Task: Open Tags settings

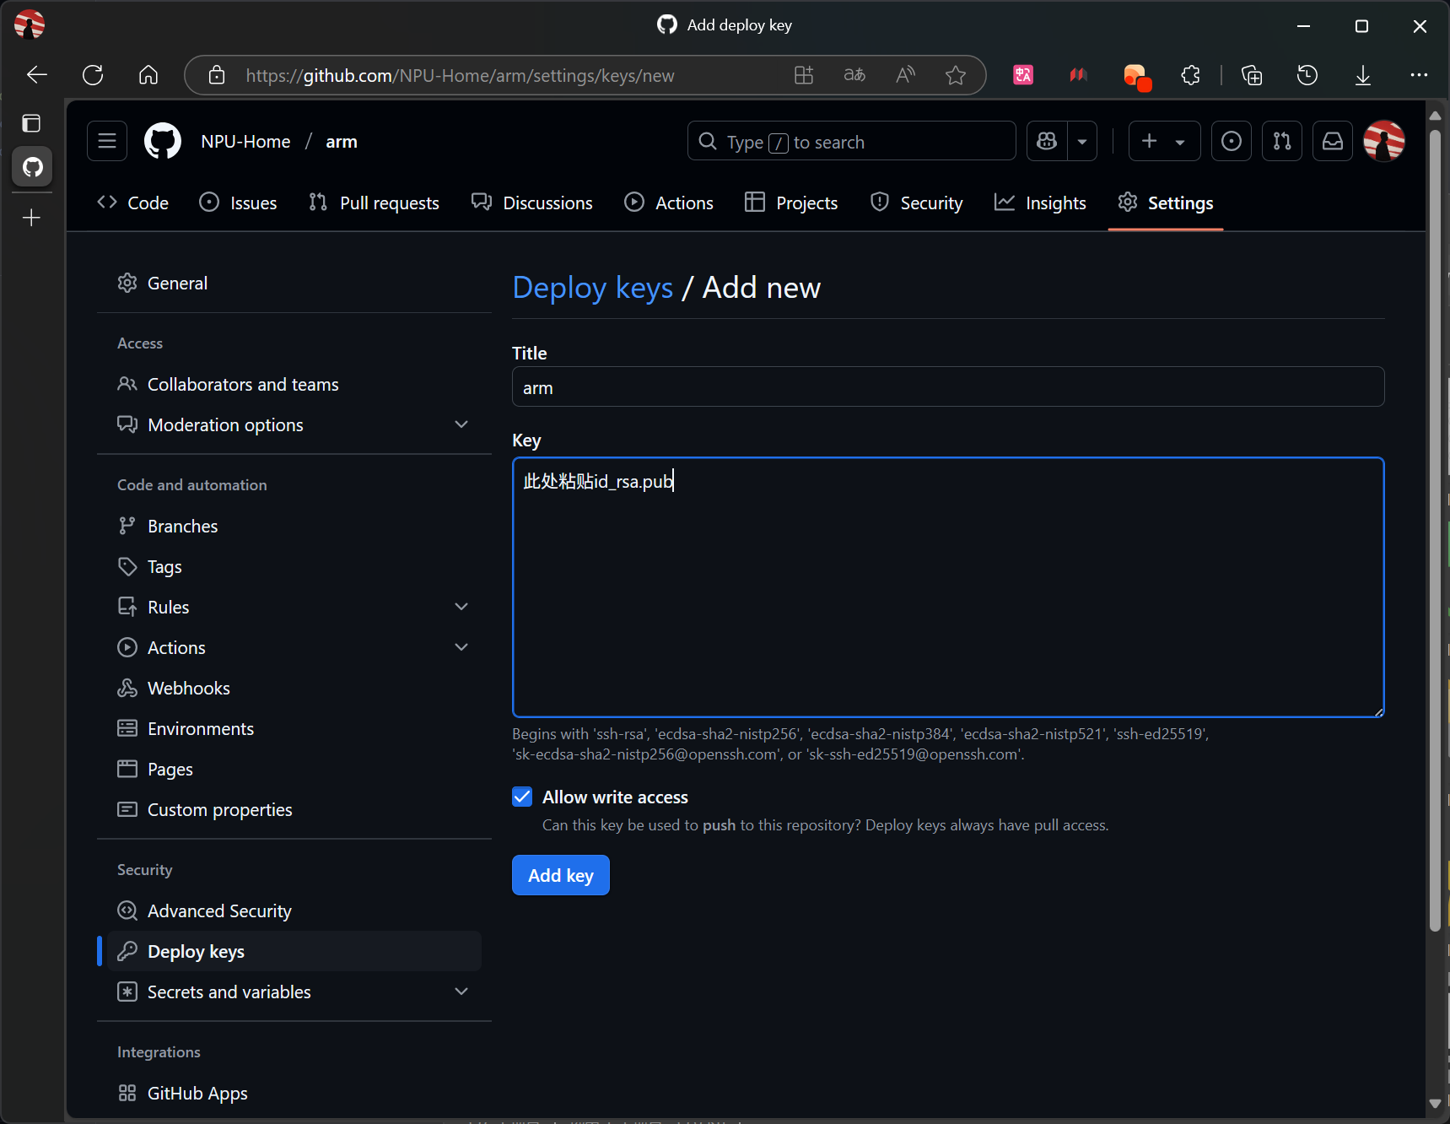Action: [x=294, y=567]
